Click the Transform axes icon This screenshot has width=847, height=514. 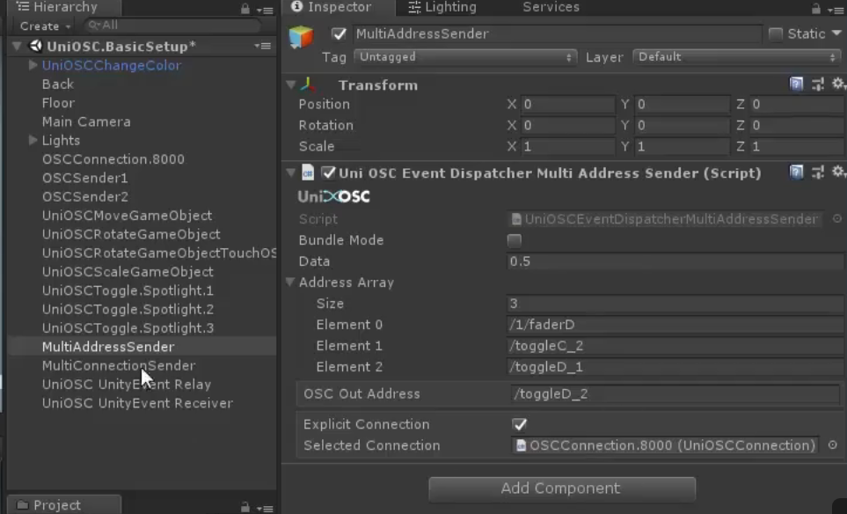308,84
